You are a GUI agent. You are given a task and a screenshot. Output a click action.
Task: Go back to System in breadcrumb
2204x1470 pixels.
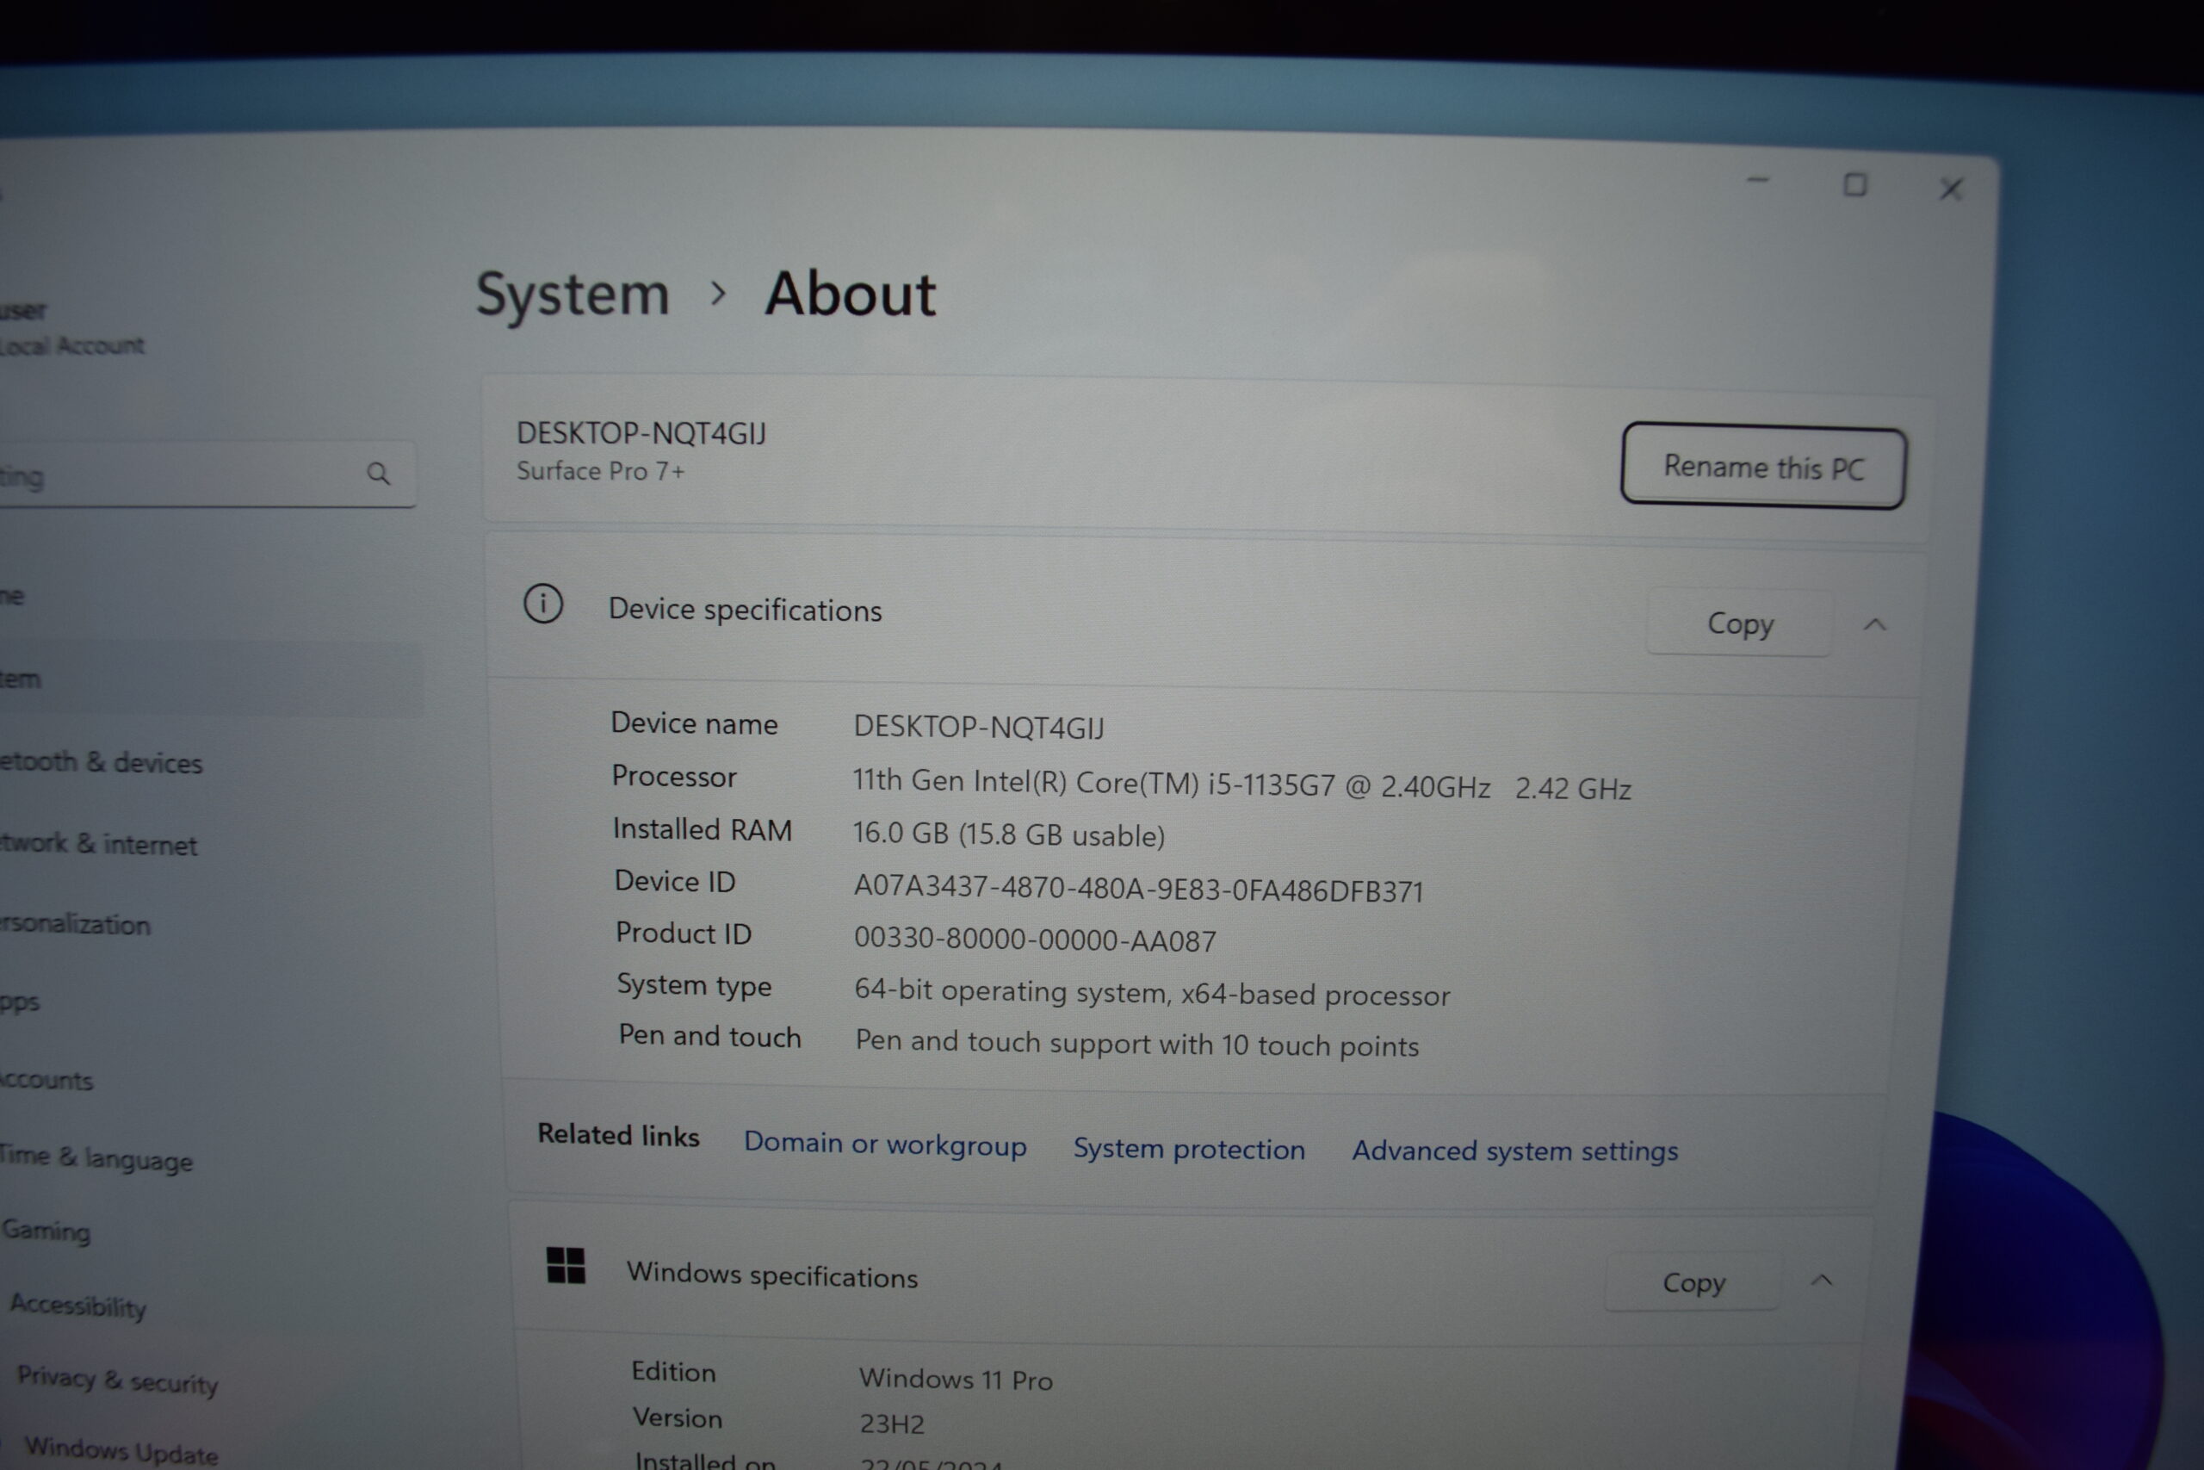[573, 295]
